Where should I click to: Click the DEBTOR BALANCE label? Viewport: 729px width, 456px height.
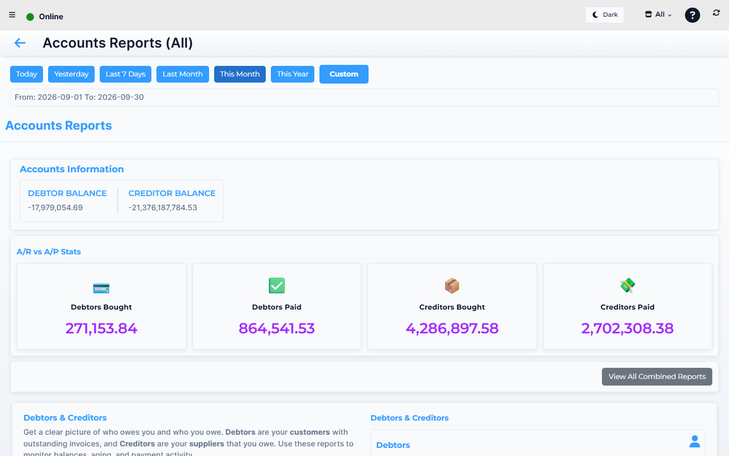coord(67,193)
